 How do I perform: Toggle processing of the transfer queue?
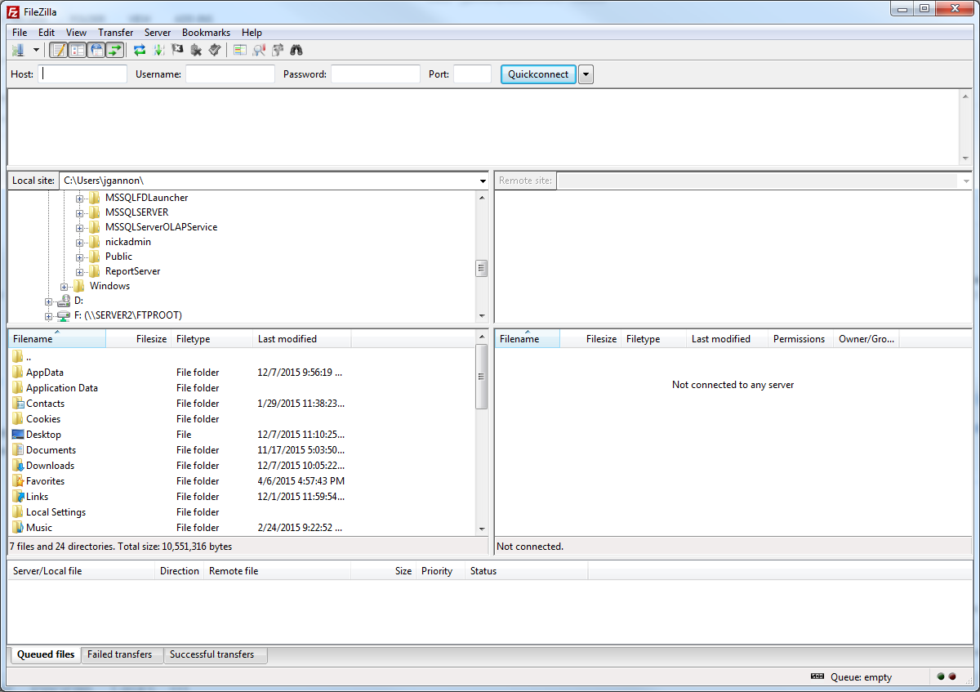(158, 50)
